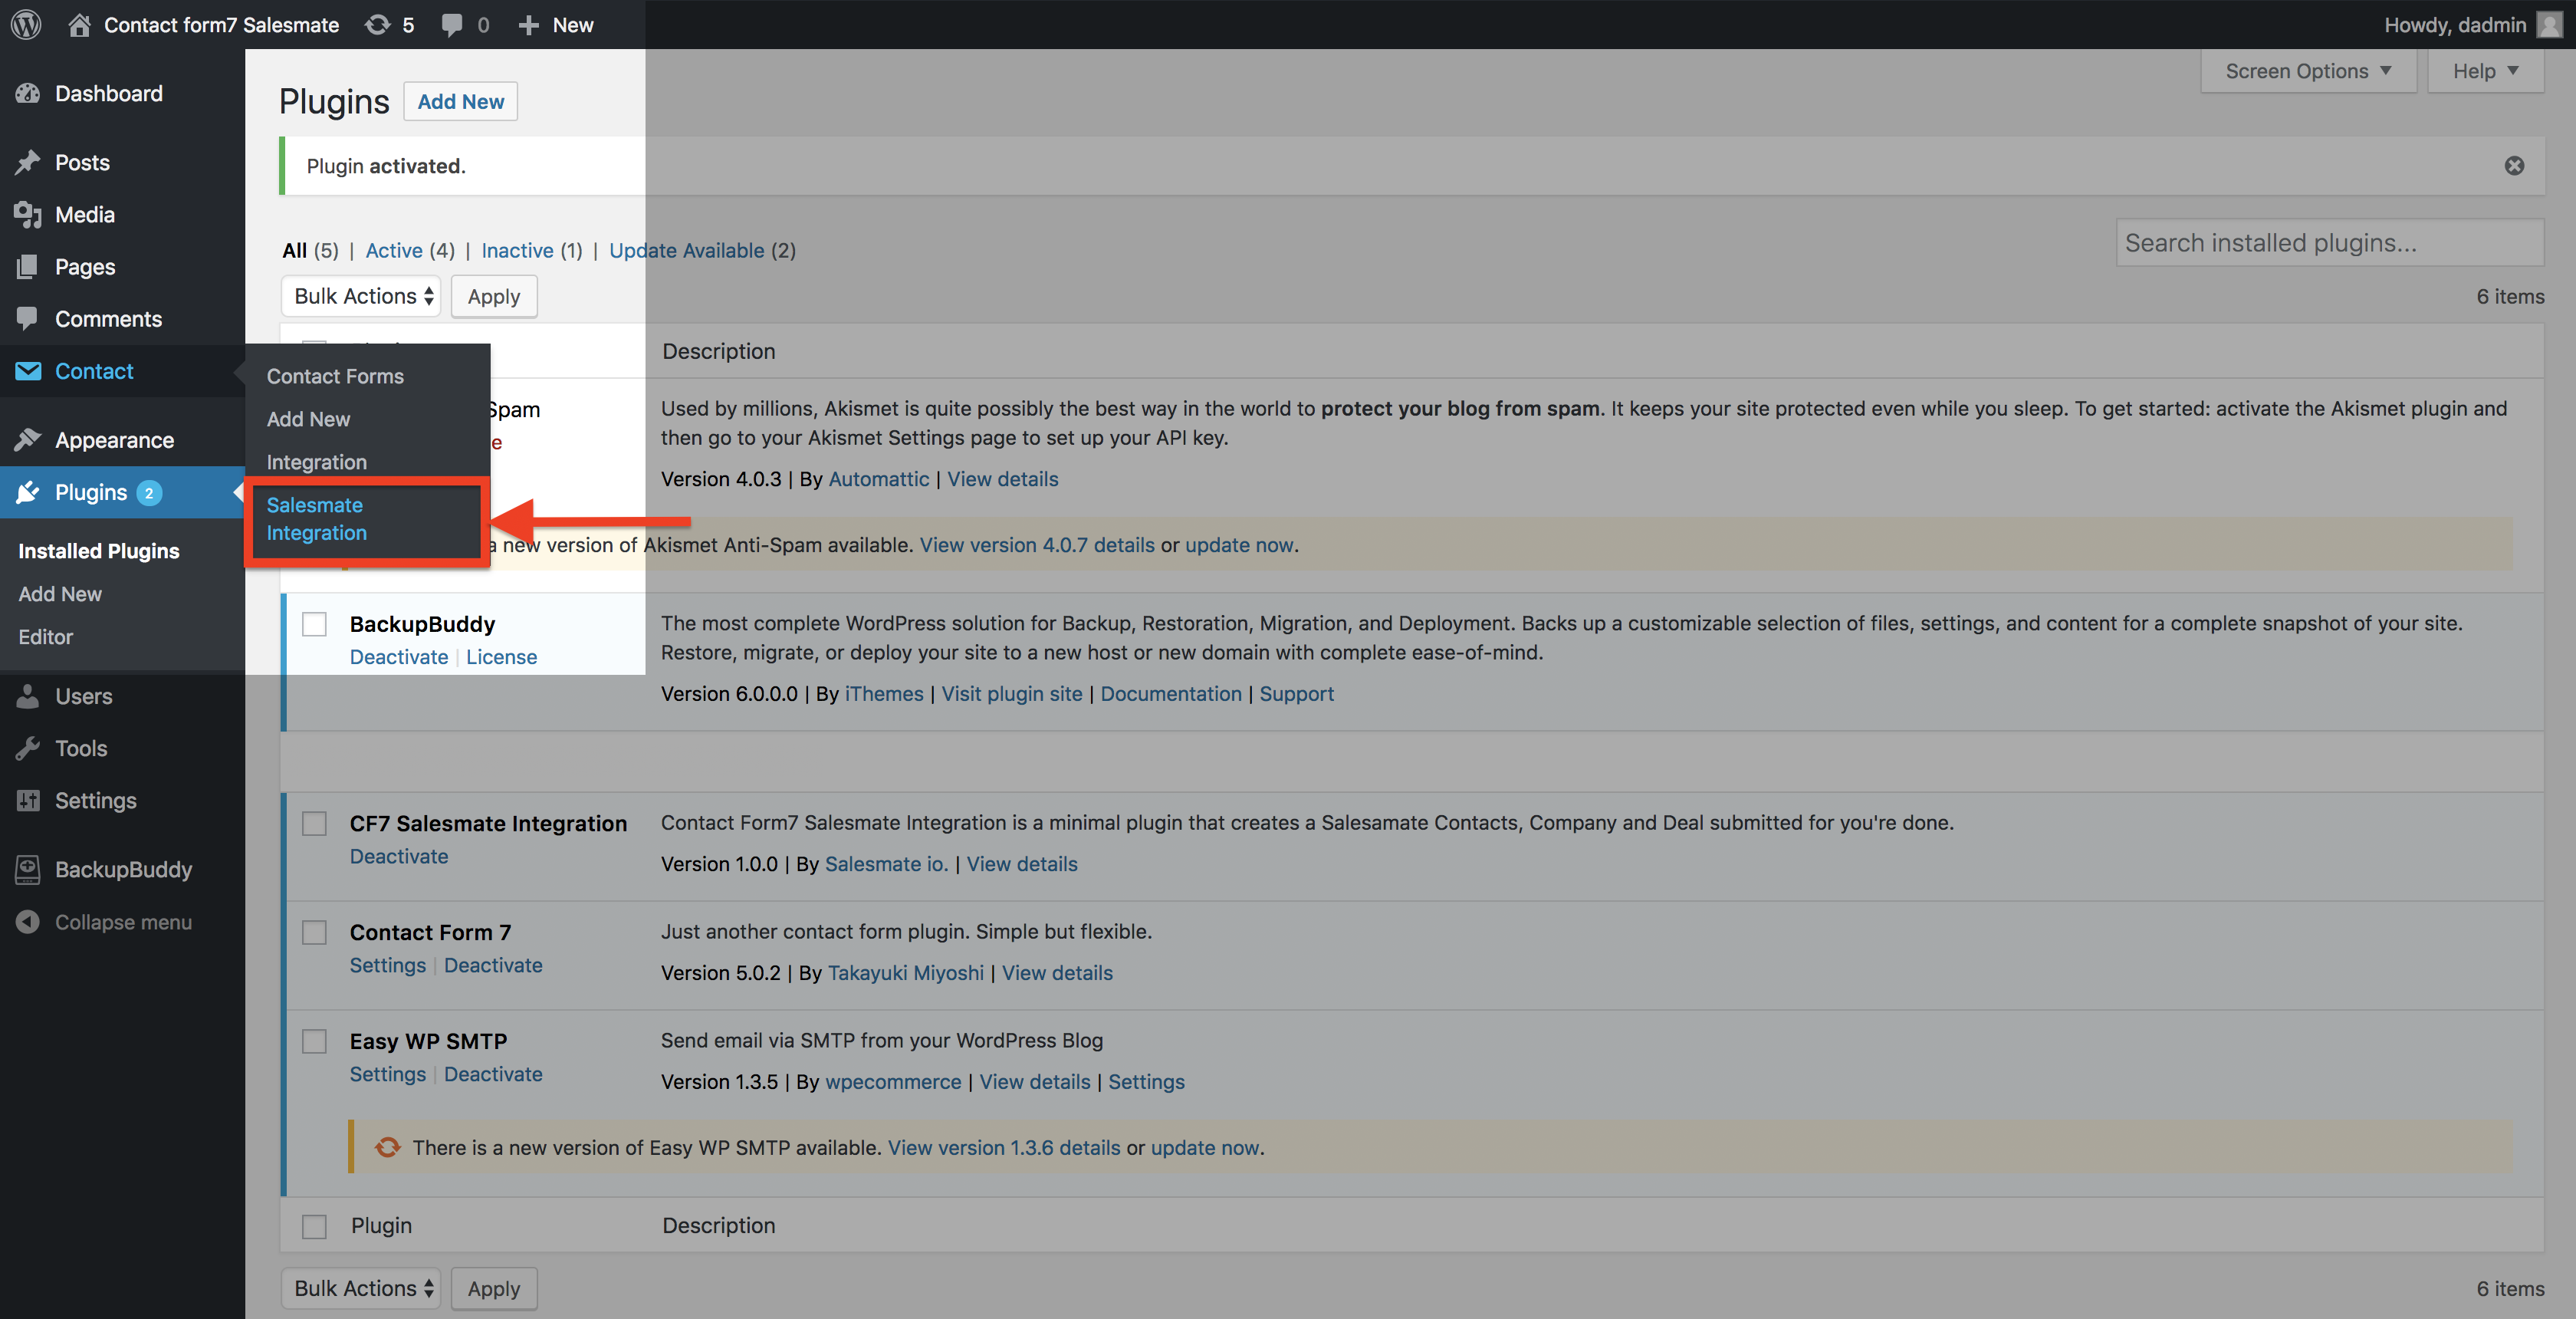Open Takayuki Miyoshi author link

905,973
